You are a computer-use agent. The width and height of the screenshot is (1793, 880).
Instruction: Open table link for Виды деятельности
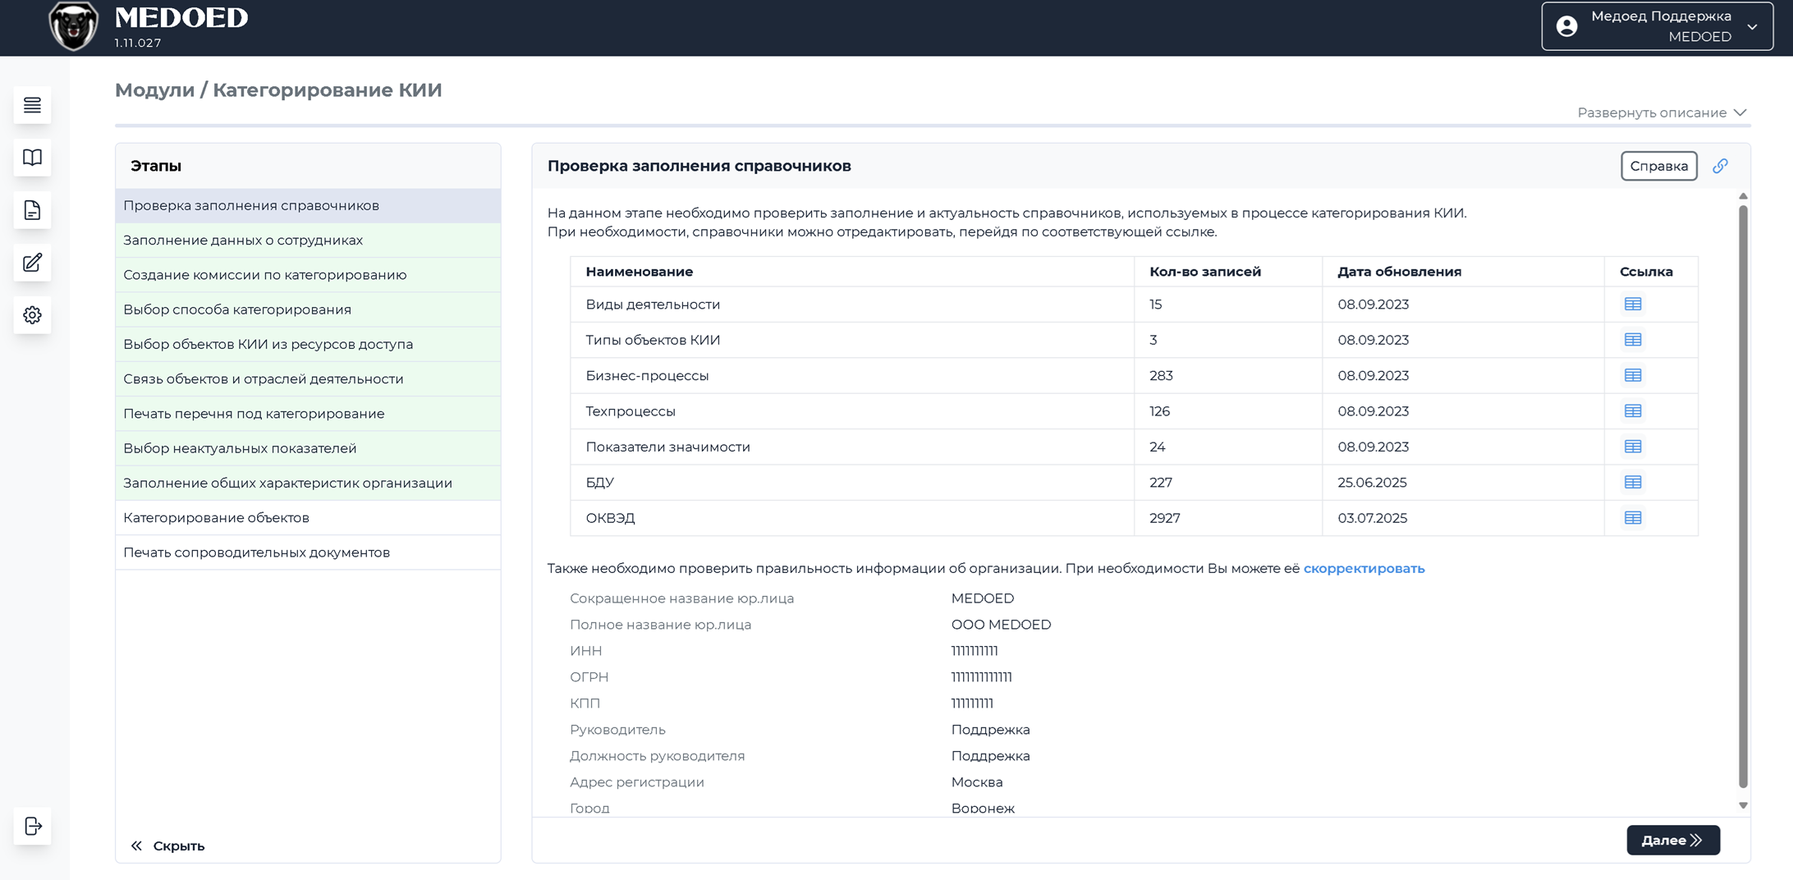coord(1633,305)
